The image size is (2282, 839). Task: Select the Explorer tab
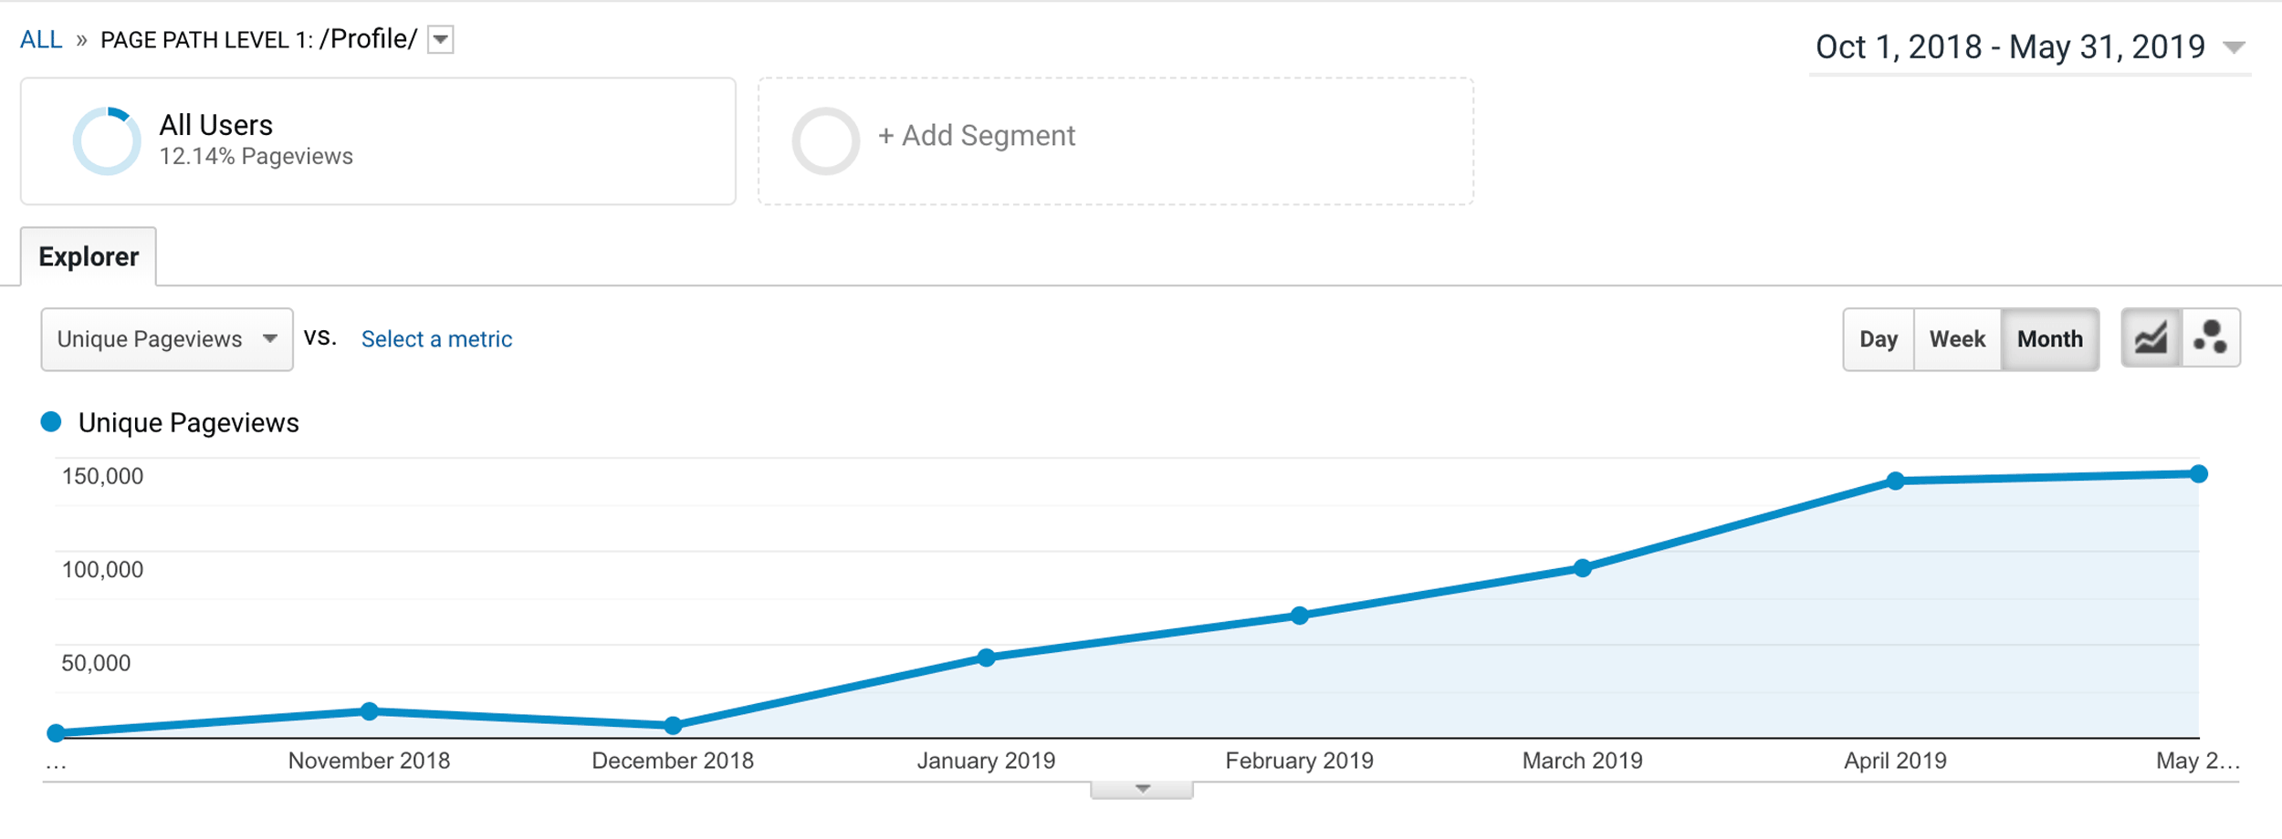click(x=89, y=257)
